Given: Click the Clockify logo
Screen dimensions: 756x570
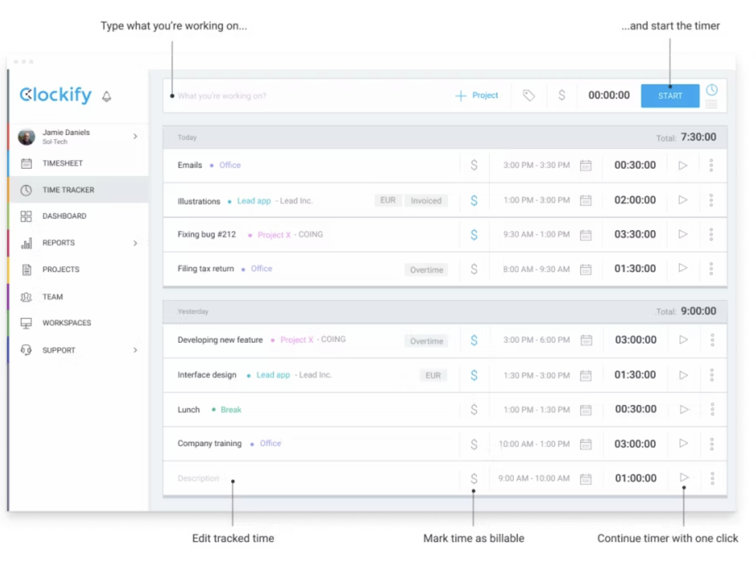Looking at the screenshot, I should pyautogui.click(x=56, y=95).
